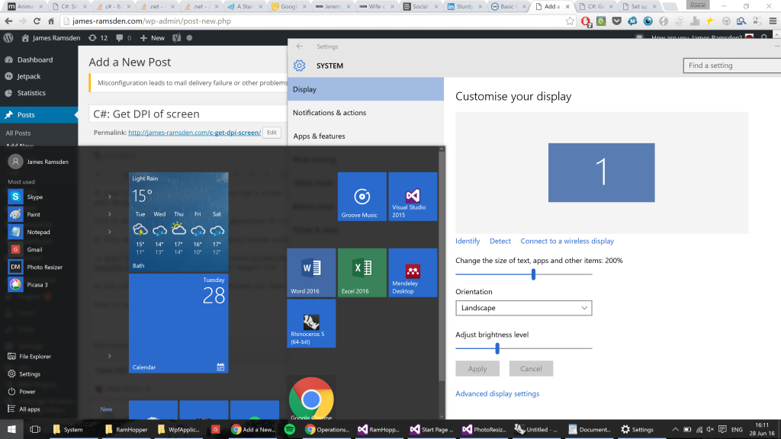Open the Light Rain weather tile
The width and height of the screenshot is (781, 439).
(x=178, y=222)
